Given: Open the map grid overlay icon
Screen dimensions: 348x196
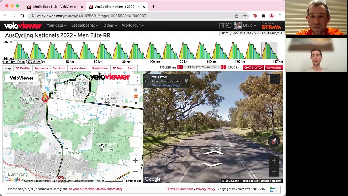Looking at the screenshot, I should (x=136, y=90).
